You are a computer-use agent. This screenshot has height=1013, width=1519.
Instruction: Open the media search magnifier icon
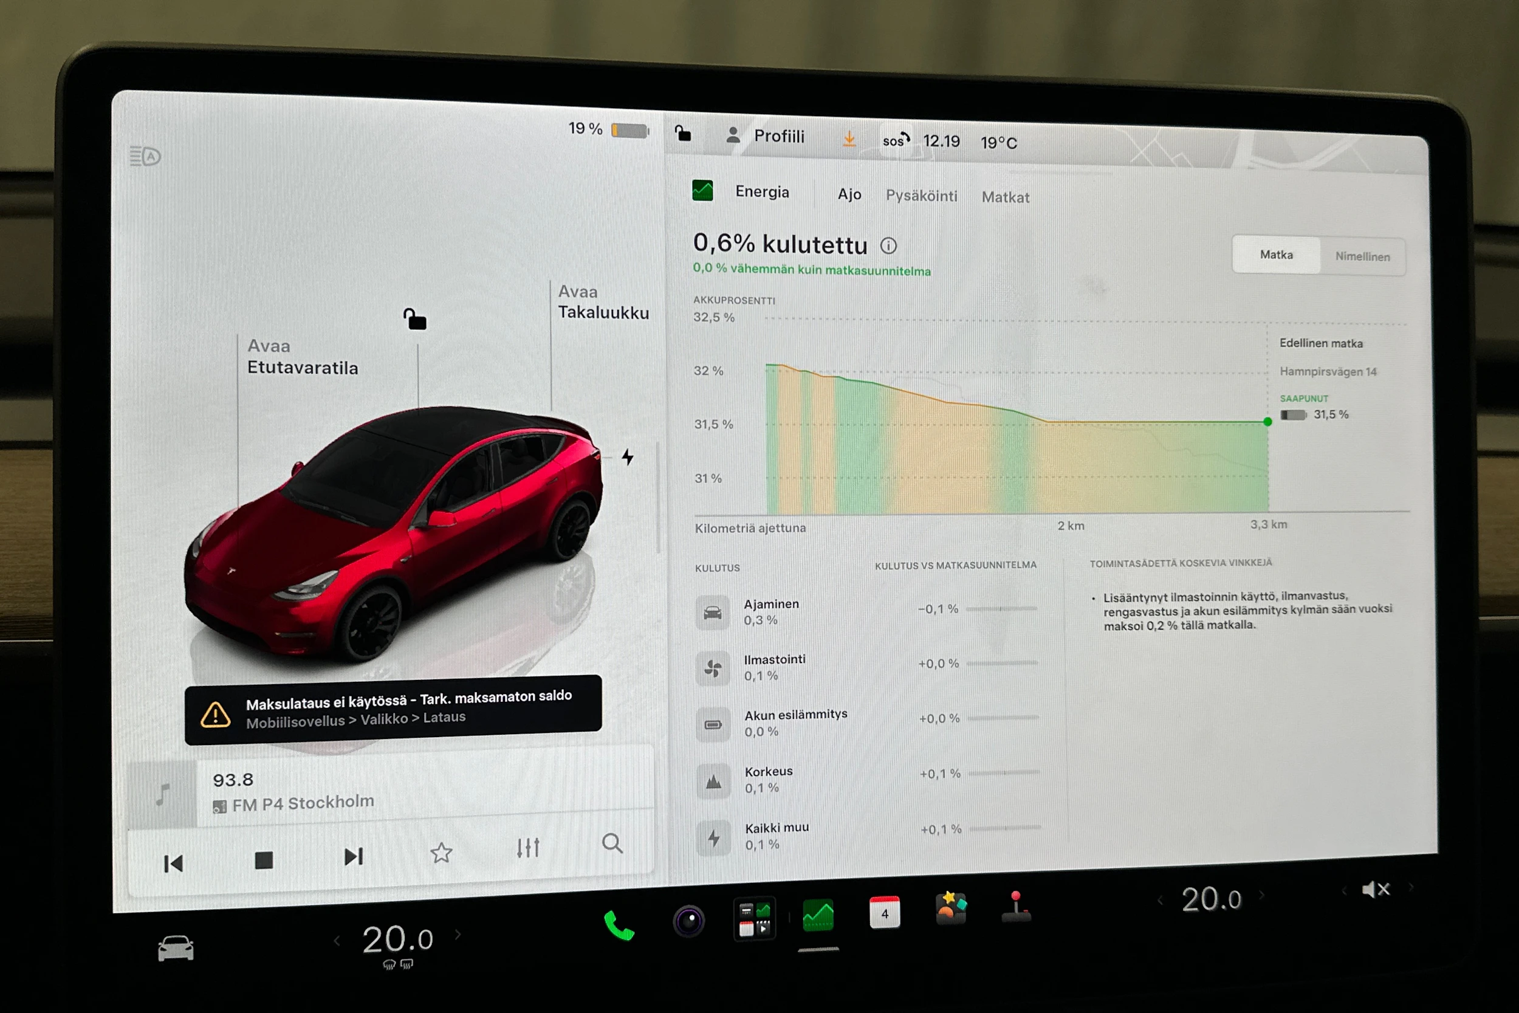[612, 843]
